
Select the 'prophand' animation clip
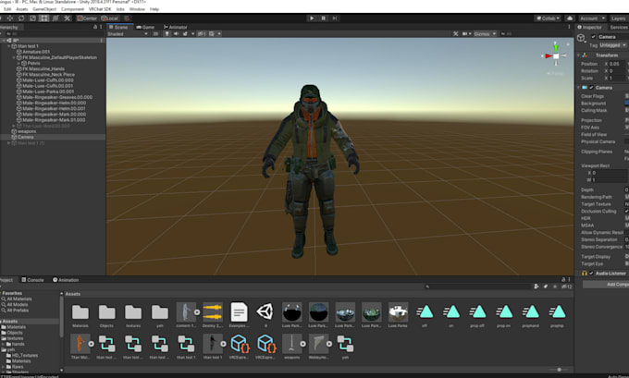click(x=530, y=311)
